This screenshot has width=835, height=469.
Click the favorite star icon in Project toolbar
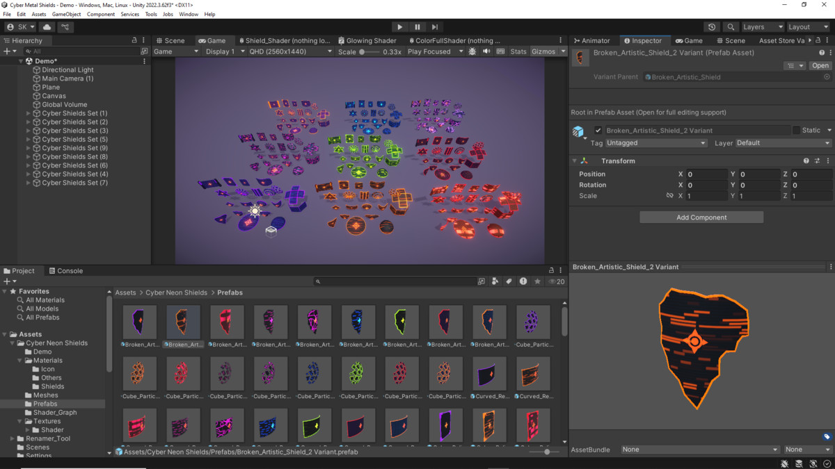(536, 281)
